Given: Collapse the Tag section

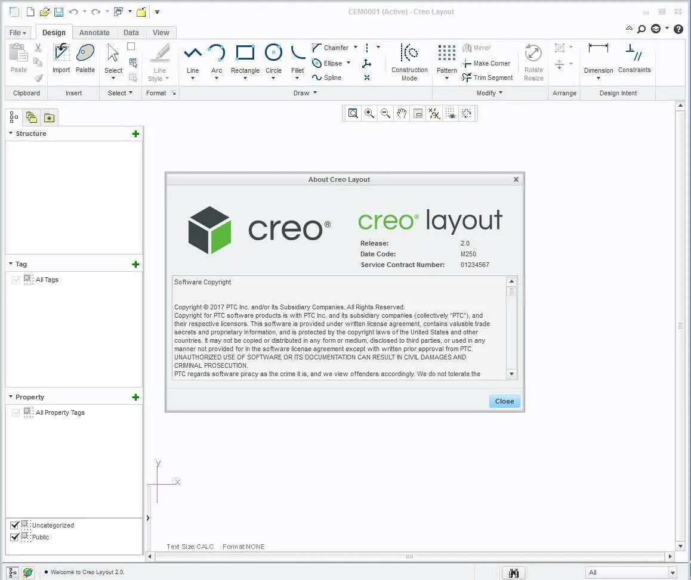Looking at the screenshot, I should click(x=11, y=264).
